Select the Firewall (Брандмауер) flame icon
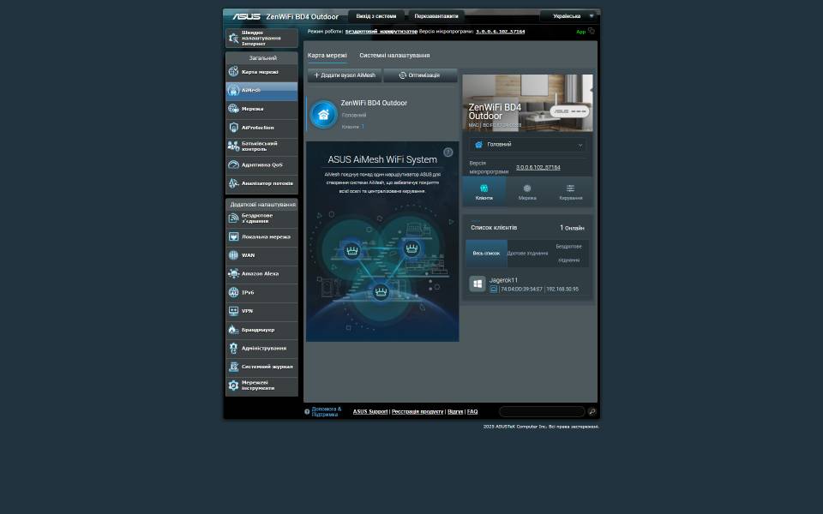 233,330
